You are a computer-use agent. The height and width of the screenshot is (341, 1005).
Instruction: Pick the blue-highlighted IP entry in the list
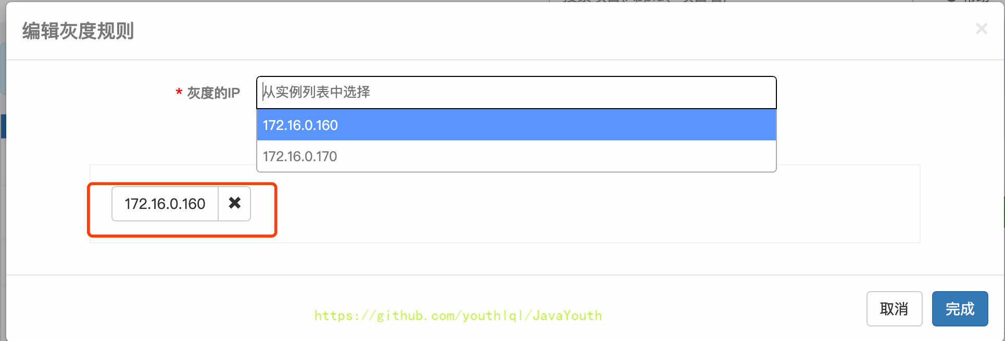click(x=516, y=125)
